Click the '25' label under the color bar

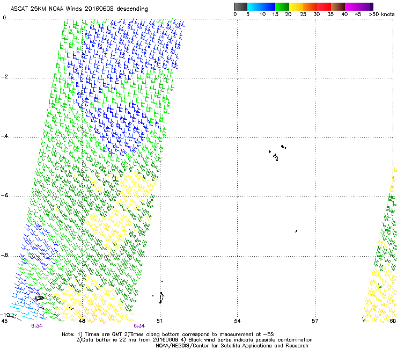click(303, 14)
